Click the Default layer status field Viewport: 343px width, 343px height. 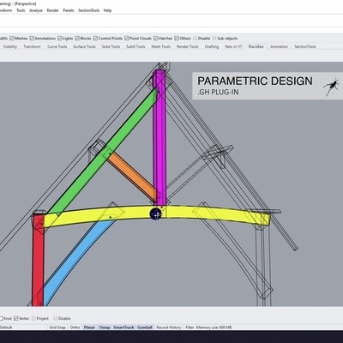[6, 328]
